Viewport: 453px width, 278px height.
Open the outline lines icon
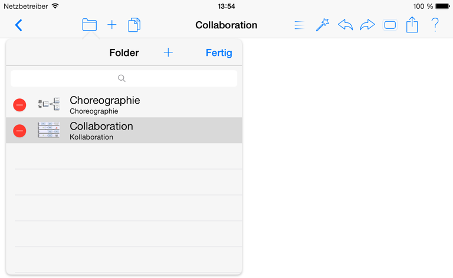[x=299, y=25]
